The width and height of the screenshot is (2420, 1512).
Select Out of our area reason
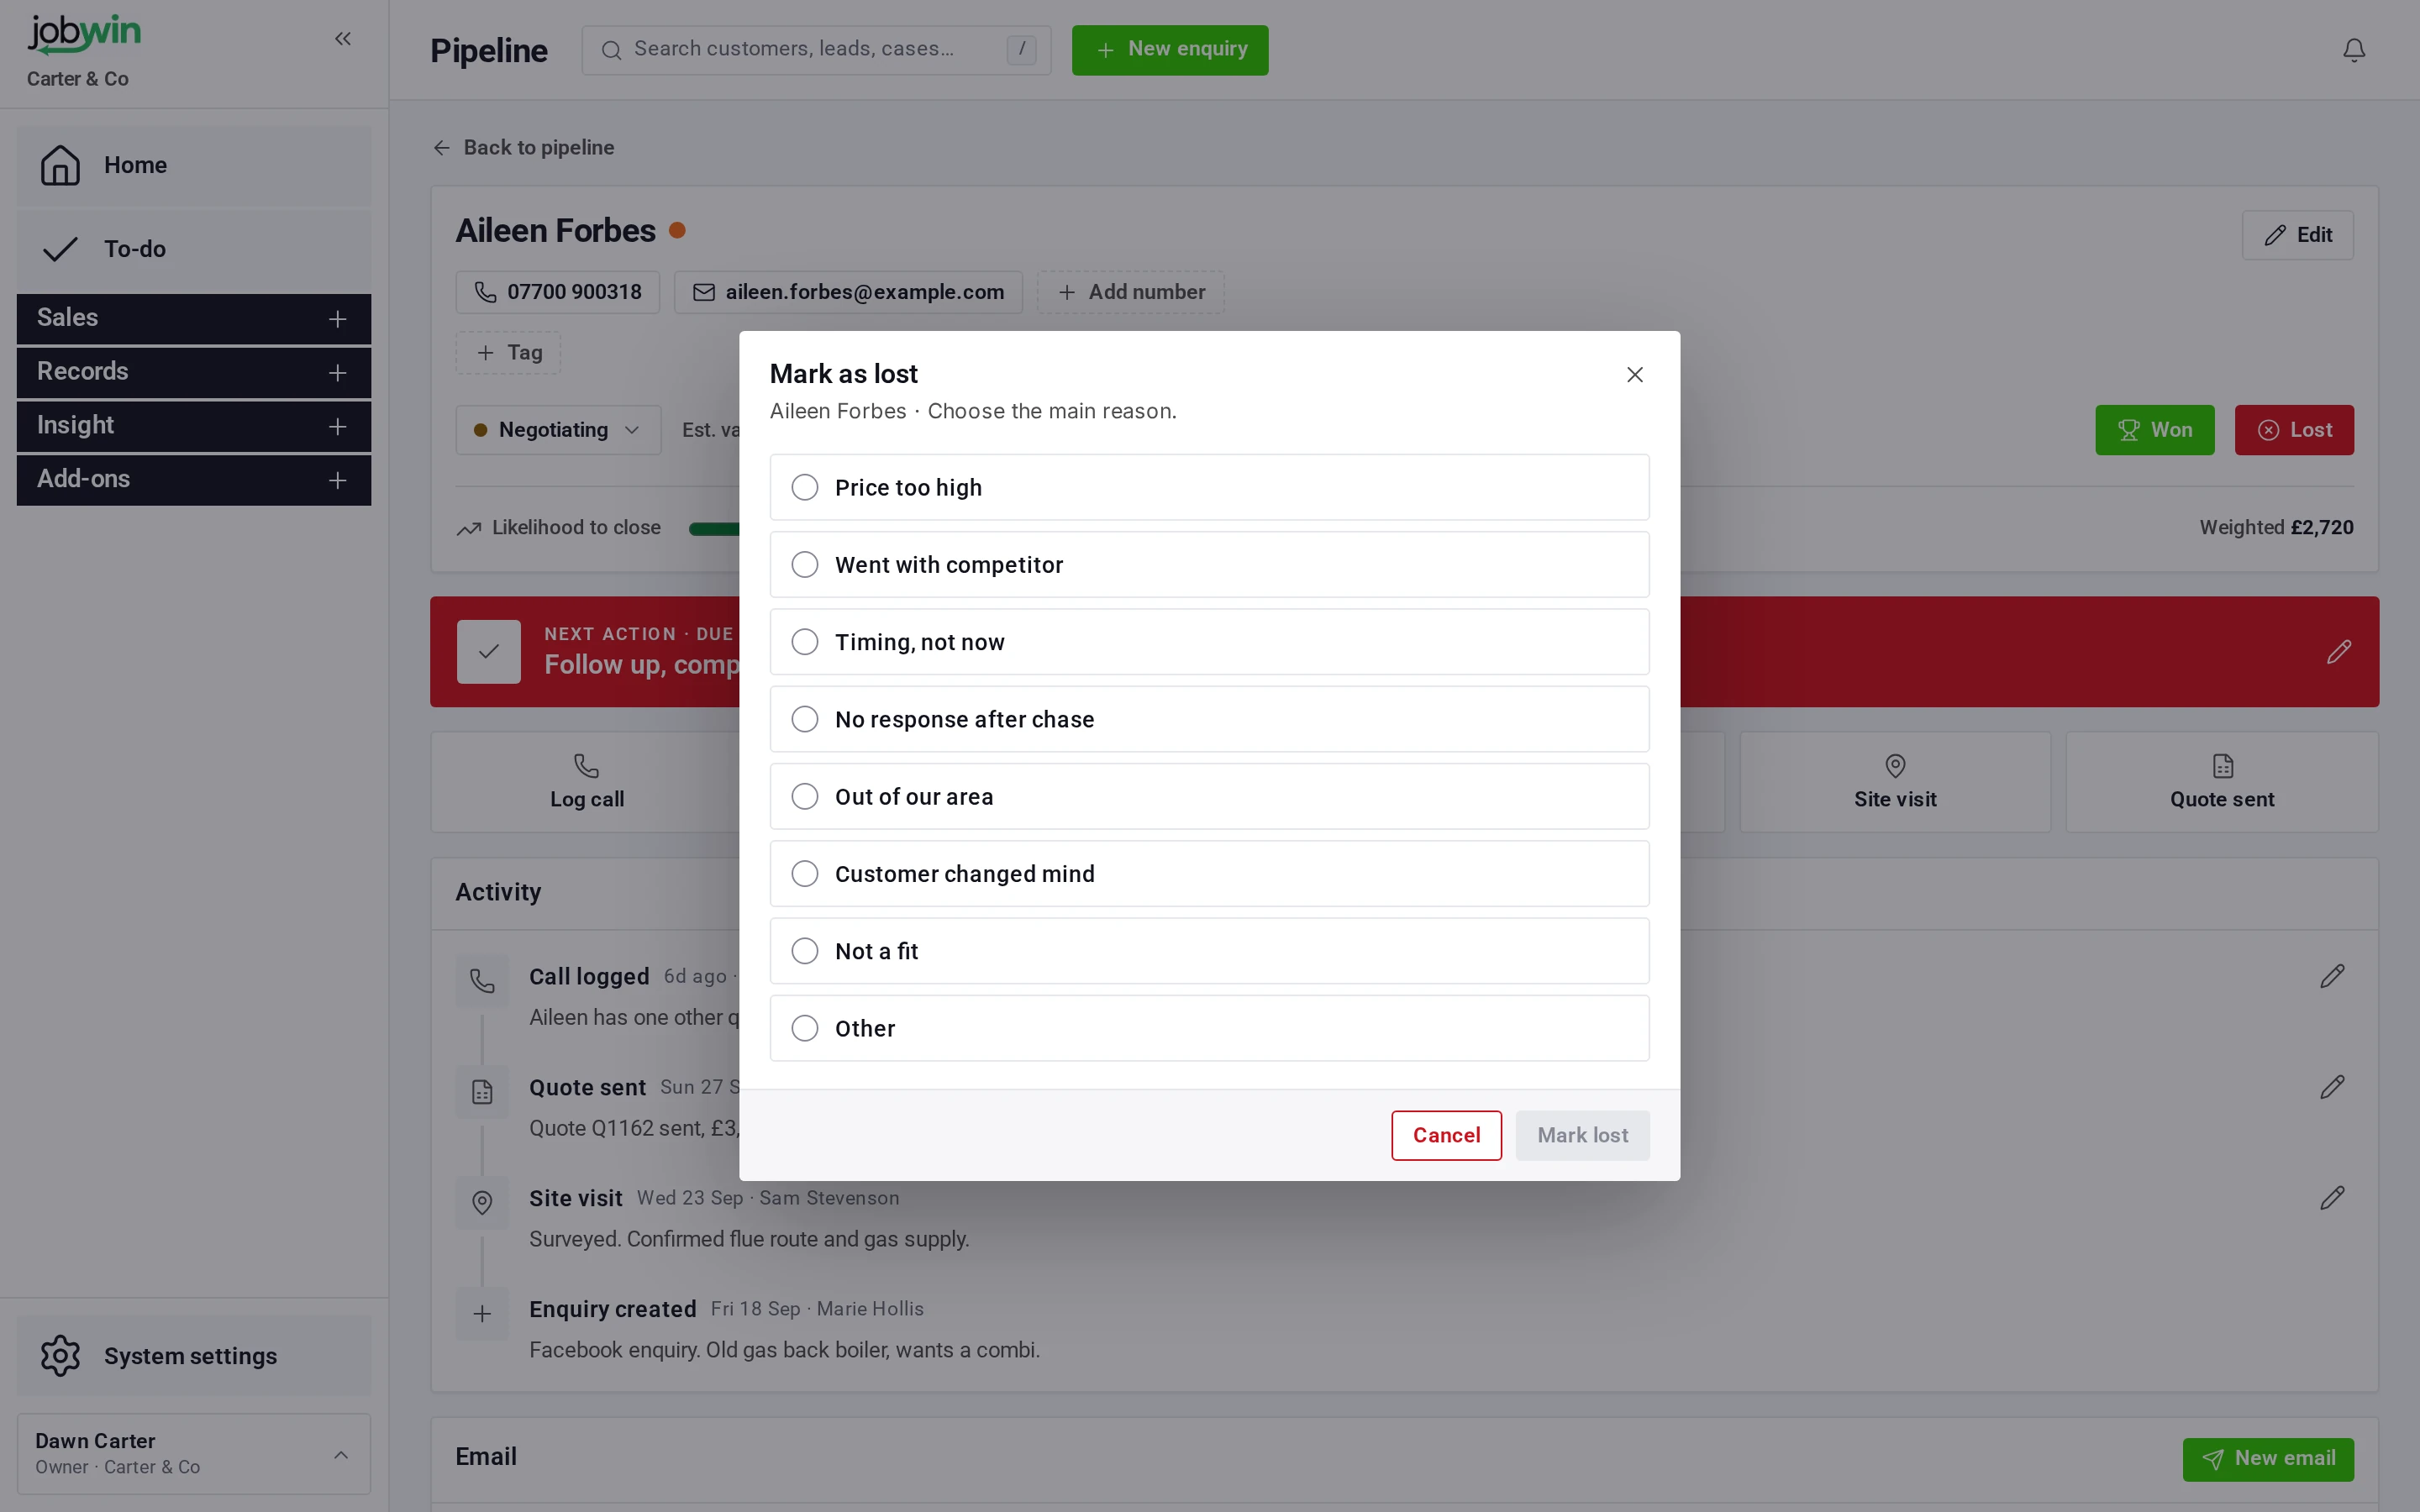[1209, 796]
